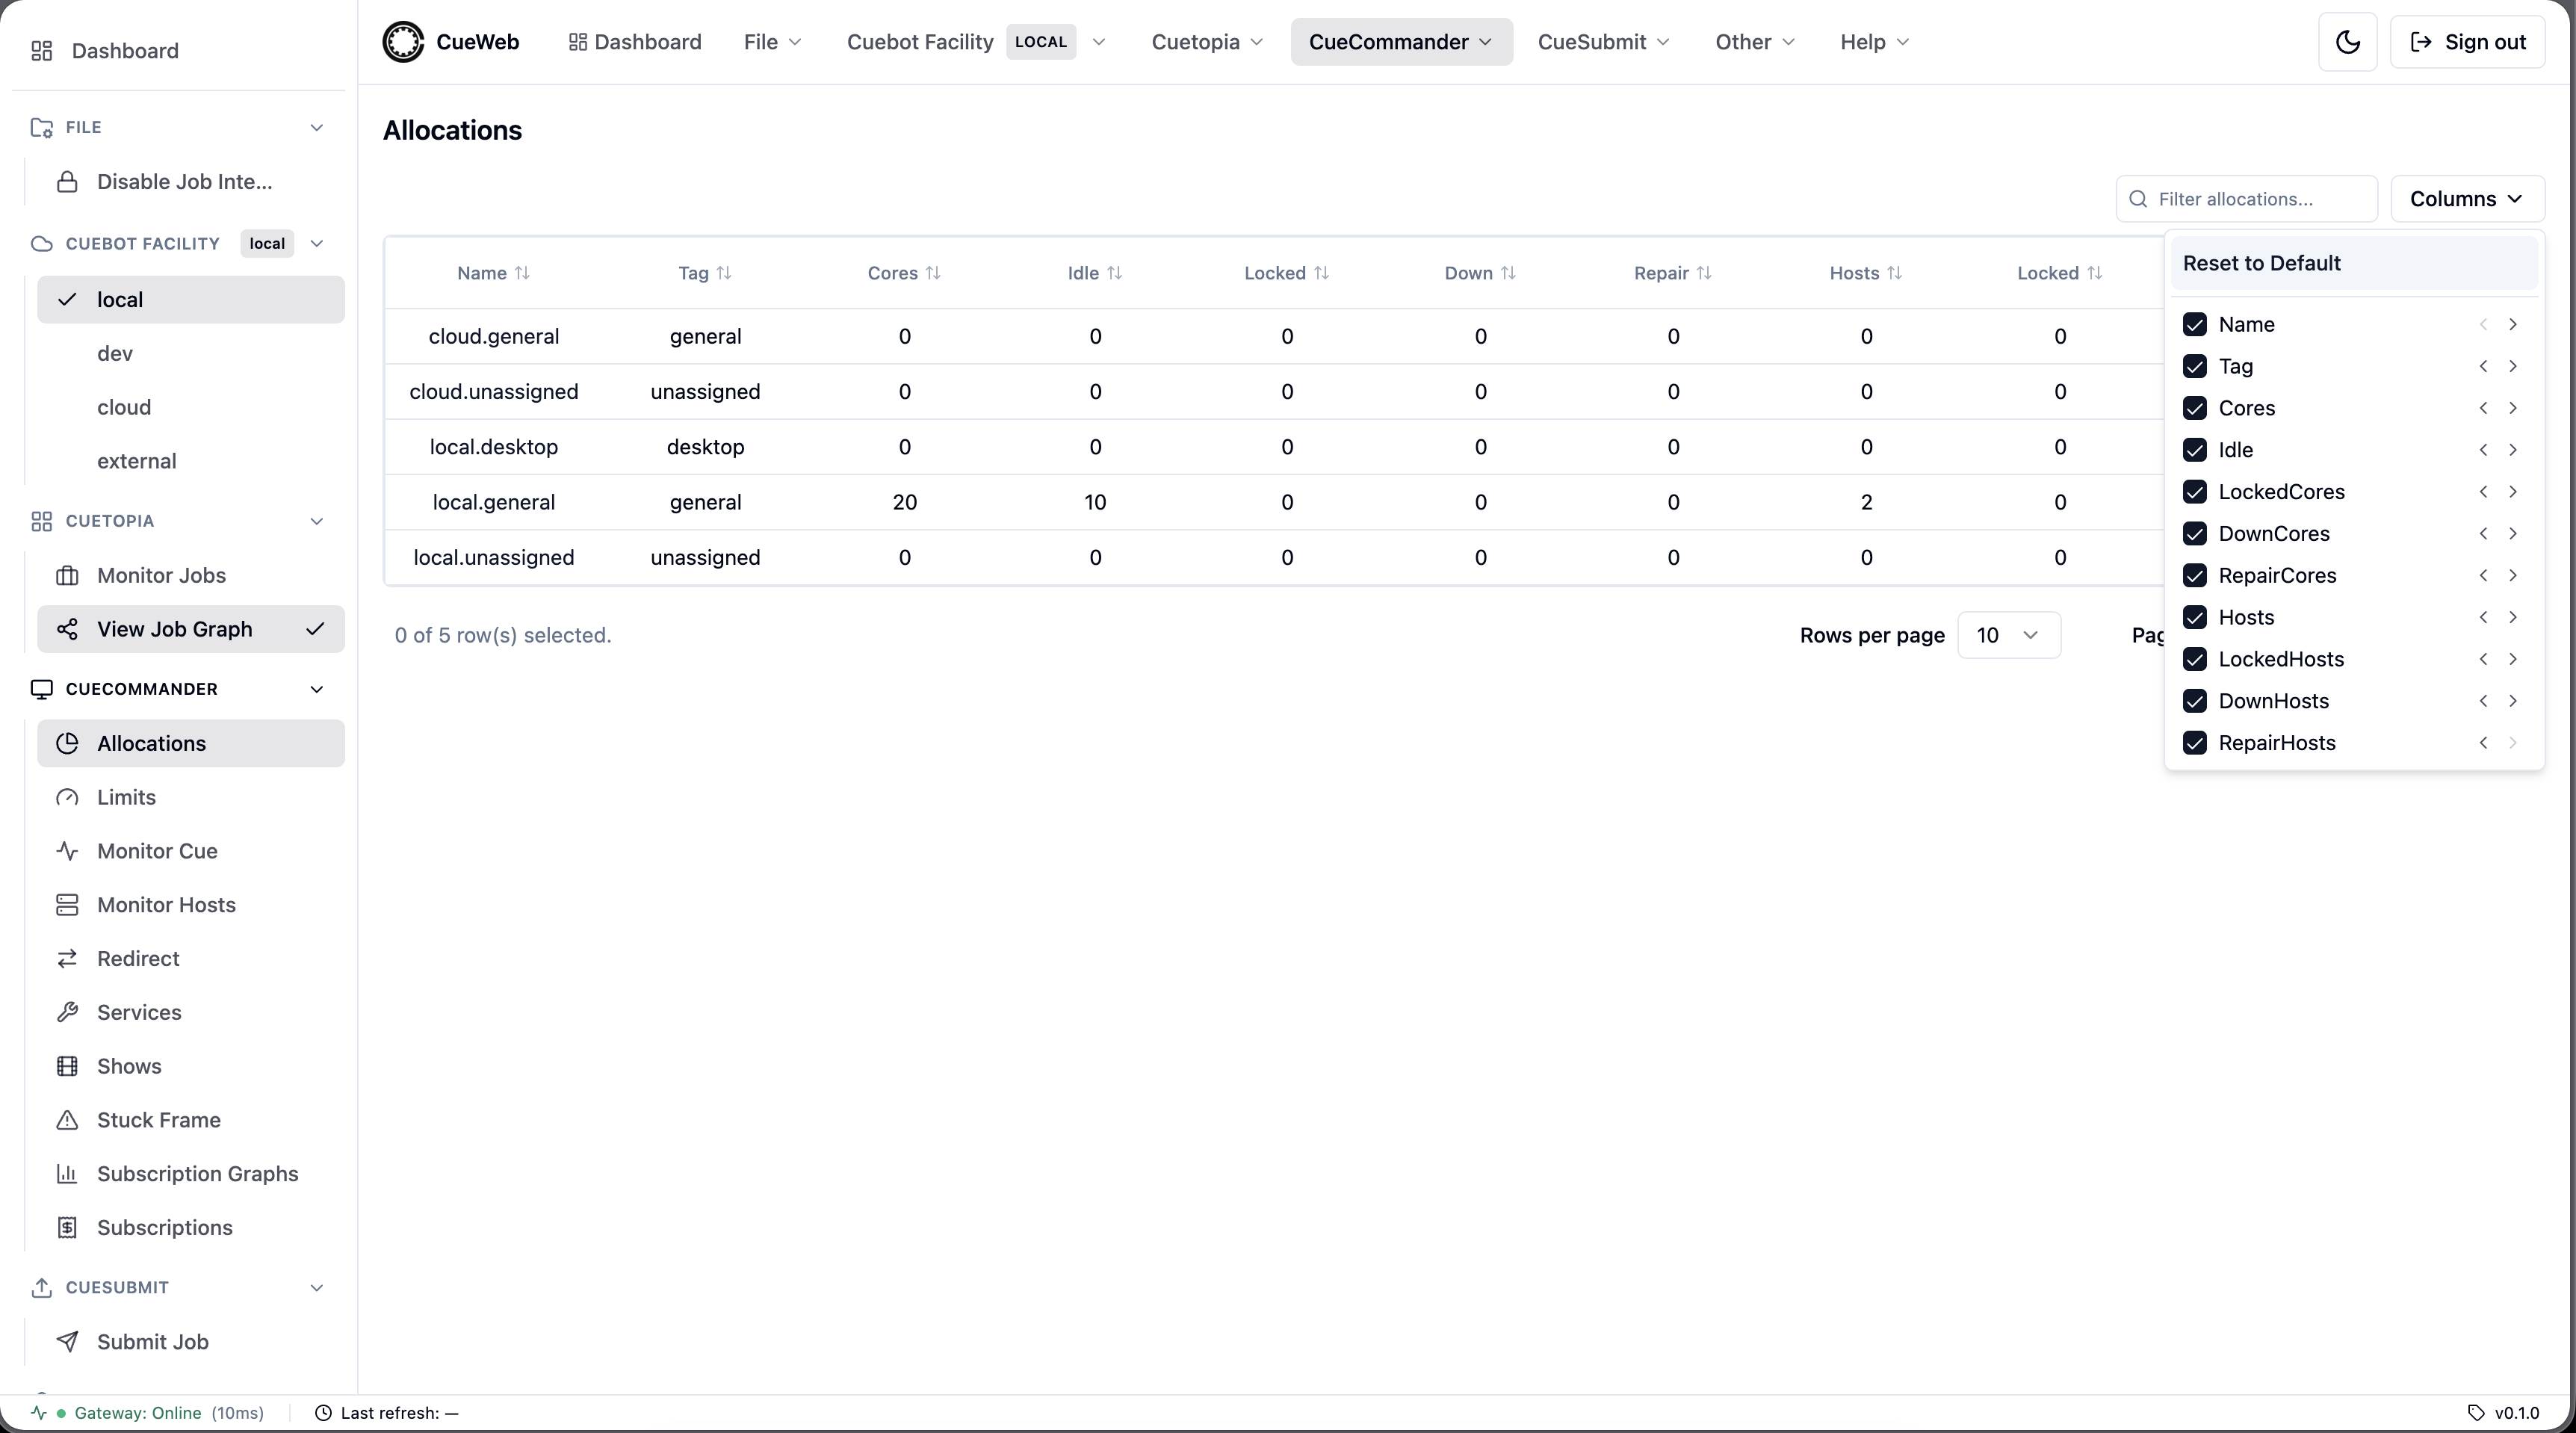Click the Stuck Frame warning icon
The height and width of the screenshot is (1433, 2576).
67,1121
